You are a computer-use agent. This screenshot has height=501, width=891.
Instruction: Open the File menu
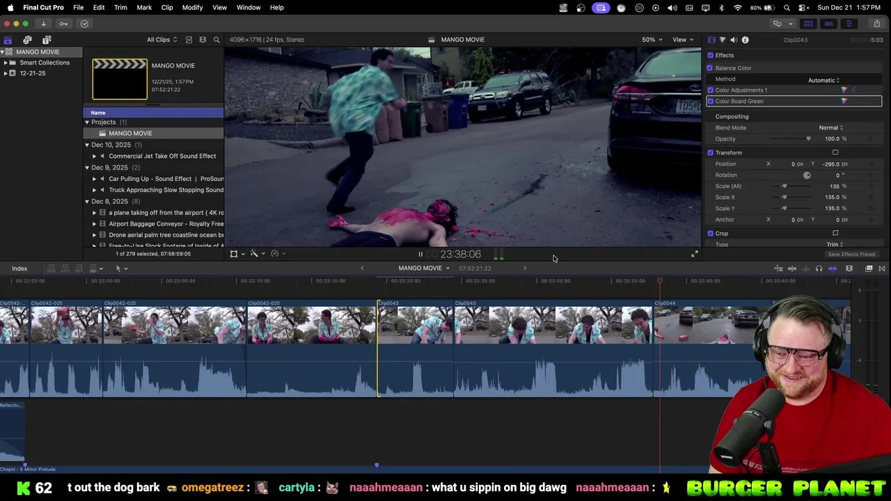coord(78,8)
